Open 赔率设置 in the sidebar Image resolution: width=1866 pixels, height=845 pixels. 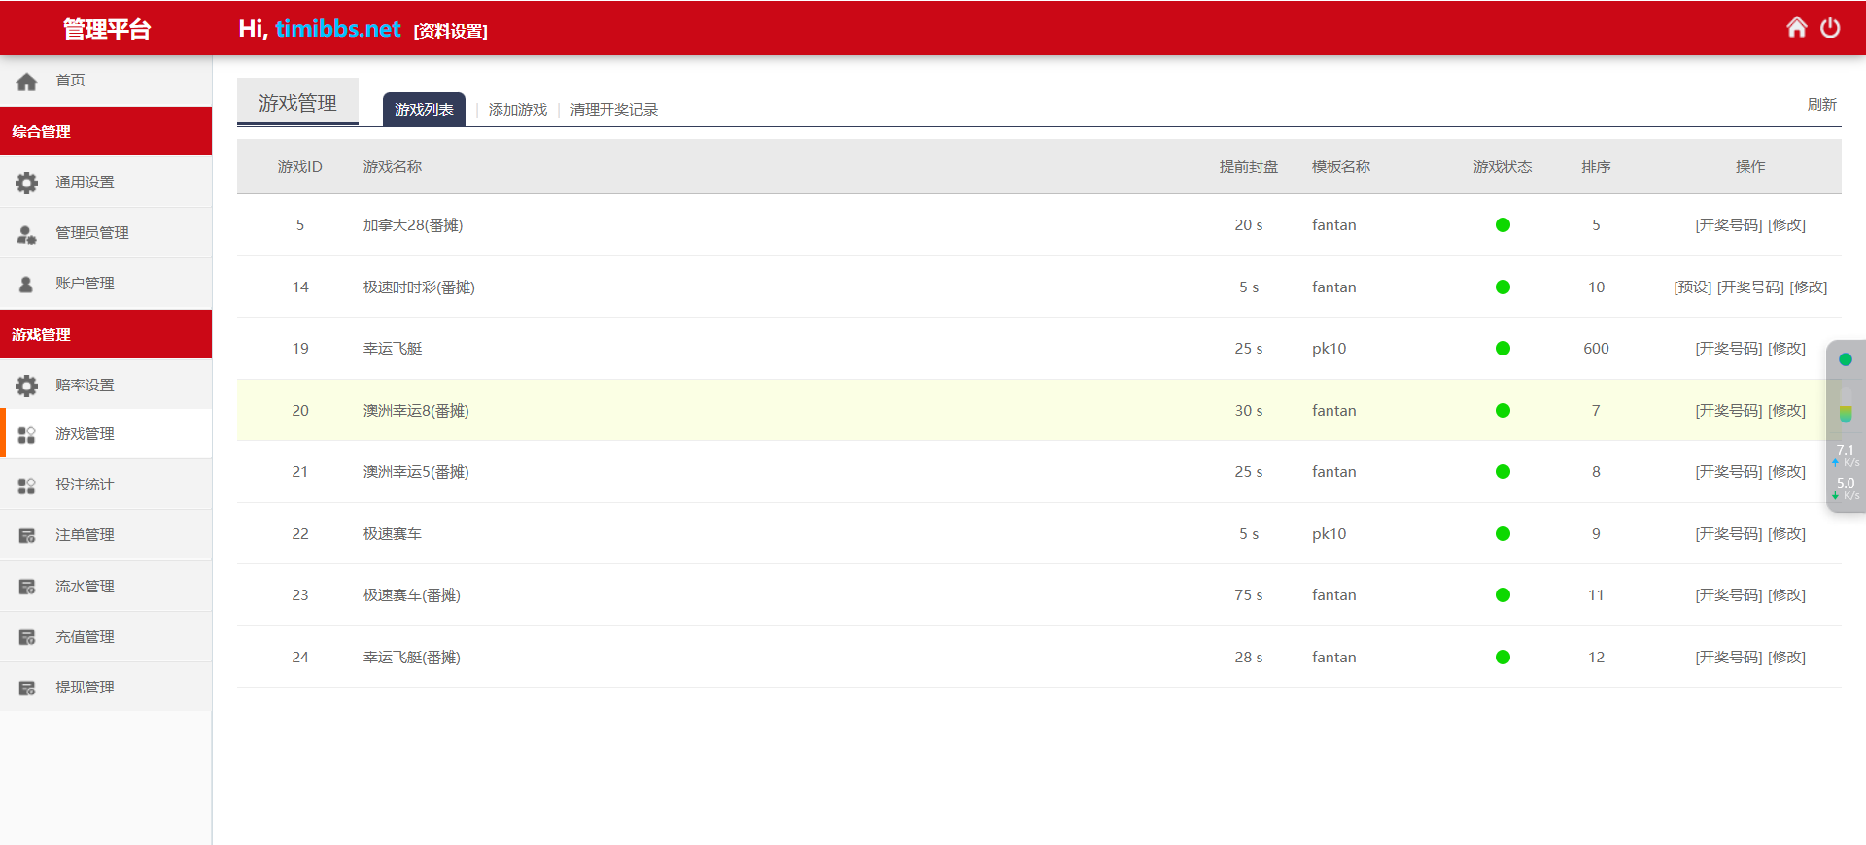tap(106, 386)
